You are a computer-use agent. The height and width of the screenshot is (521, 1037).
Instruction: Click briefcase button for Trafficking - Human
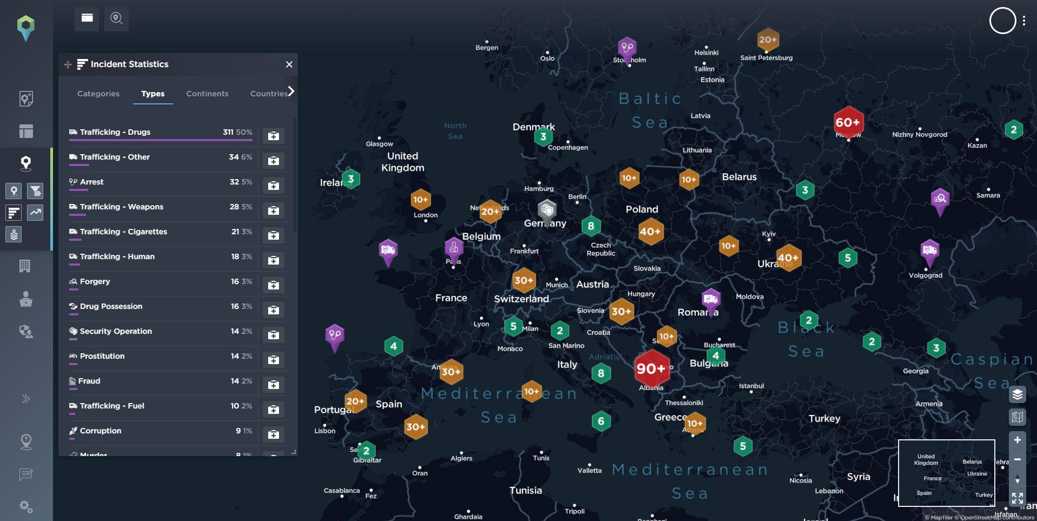(274, 260)
